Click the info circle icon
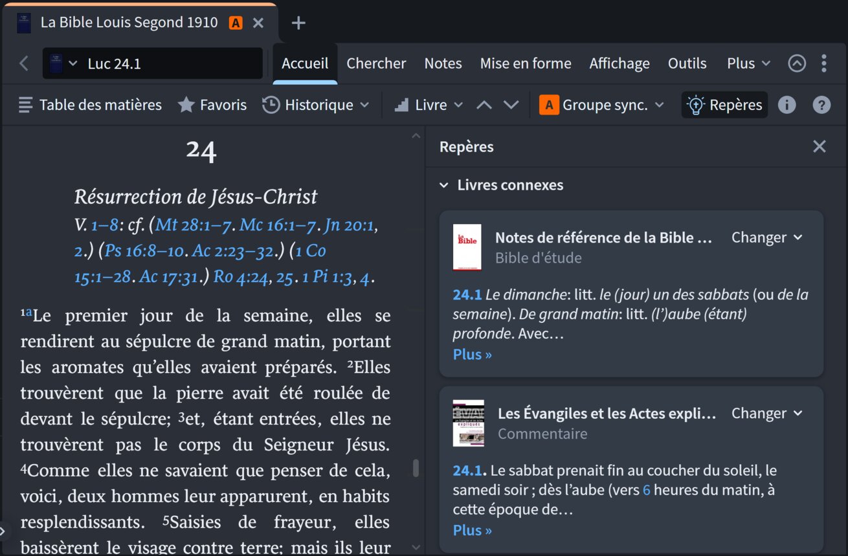This screenshot has width=848, height=556. (787, 105)
